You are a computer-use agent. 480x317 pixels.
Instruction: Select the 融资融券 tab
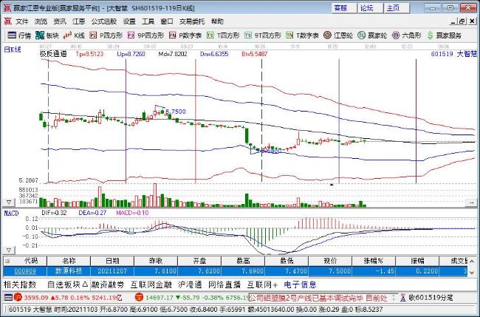point(108,284)
